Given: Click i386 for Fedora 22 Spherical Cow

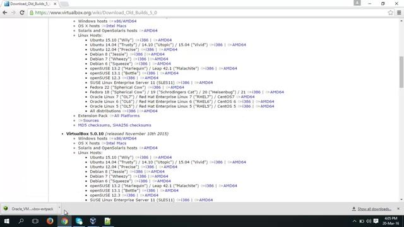Looking at the screenshot, I should (156, 88).
